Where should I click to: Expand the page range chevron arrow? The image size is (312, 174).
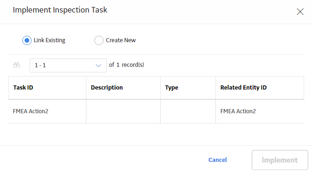[x=98, y=65]
